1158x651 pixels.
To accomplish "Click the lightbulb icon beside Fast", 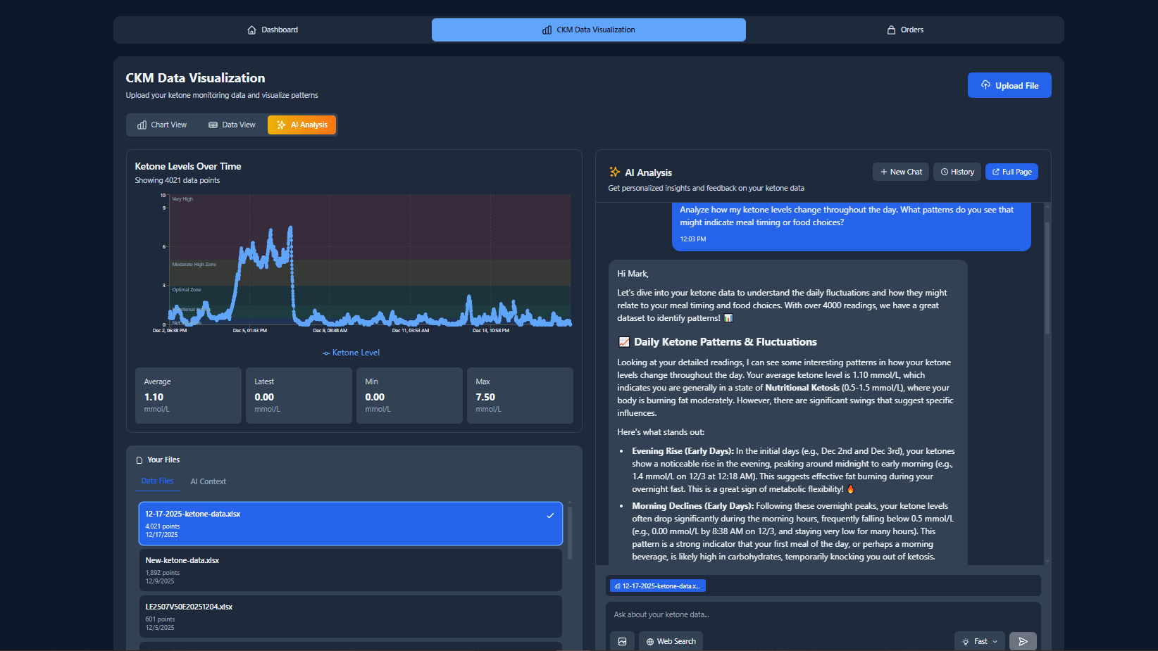I will point(966,641).
